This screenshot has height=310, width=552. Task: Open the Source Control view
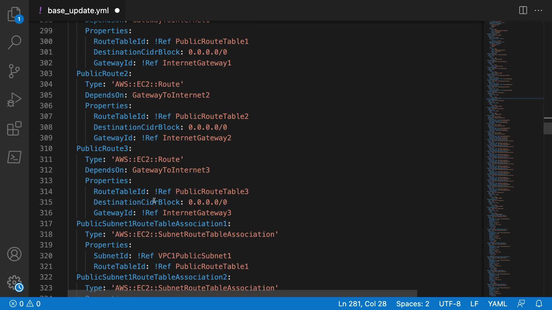click(x=14, y=71)
